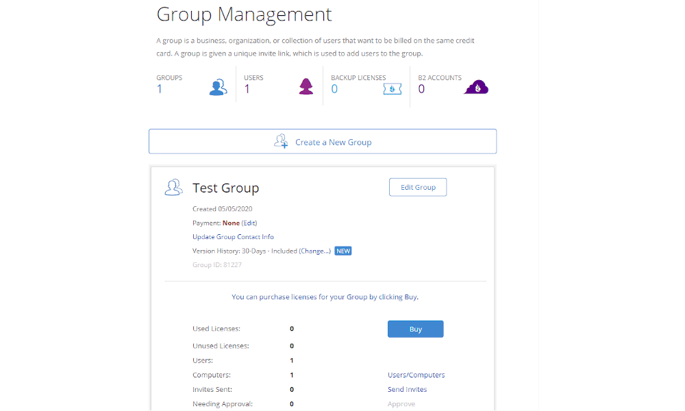Open Edit Group for Test Group

click(x=418, y=187)
